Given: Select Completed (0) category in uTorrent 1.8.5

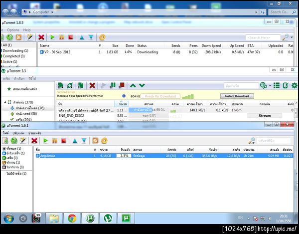Looking at the screenshot, I should pos(13,56).
